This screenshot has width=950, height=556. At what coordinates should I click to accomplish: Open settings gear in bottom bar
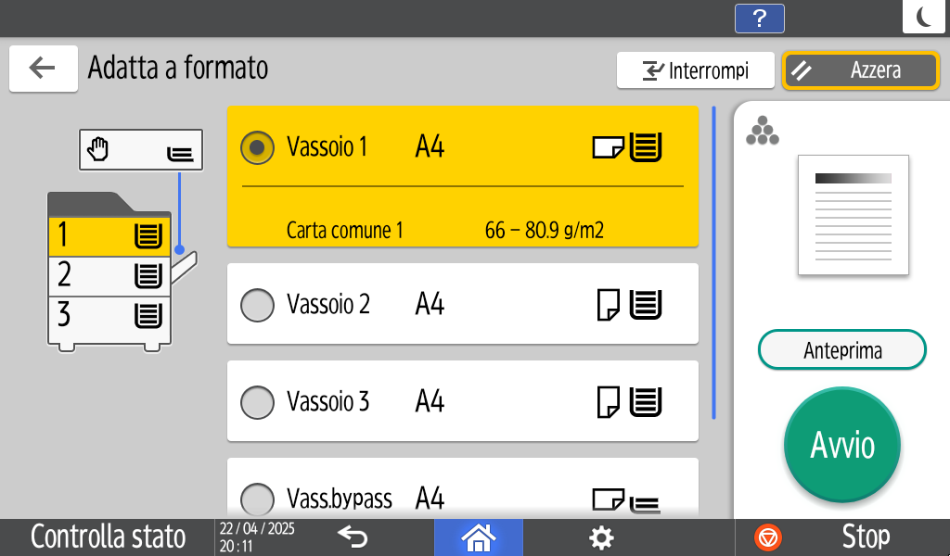601,537
